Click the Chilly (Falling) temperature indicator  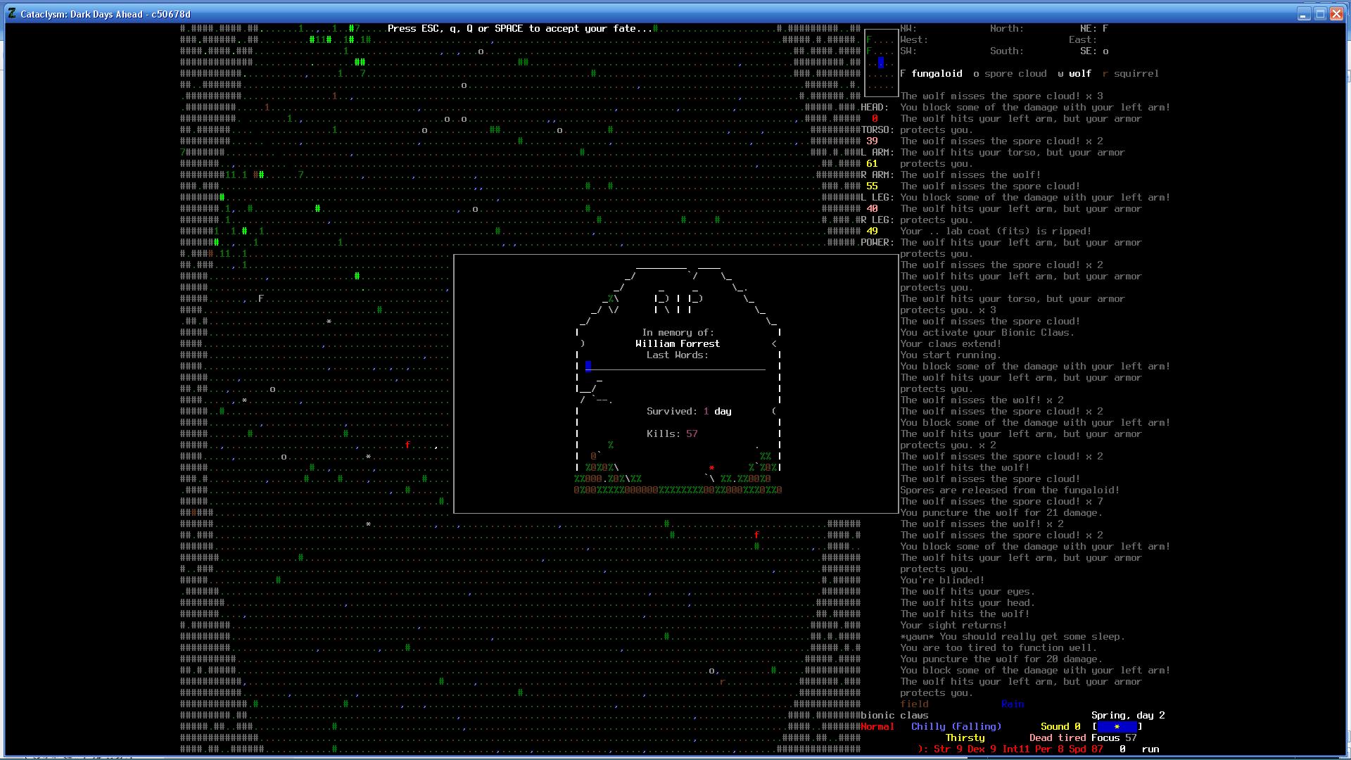(x=956, y=727)
